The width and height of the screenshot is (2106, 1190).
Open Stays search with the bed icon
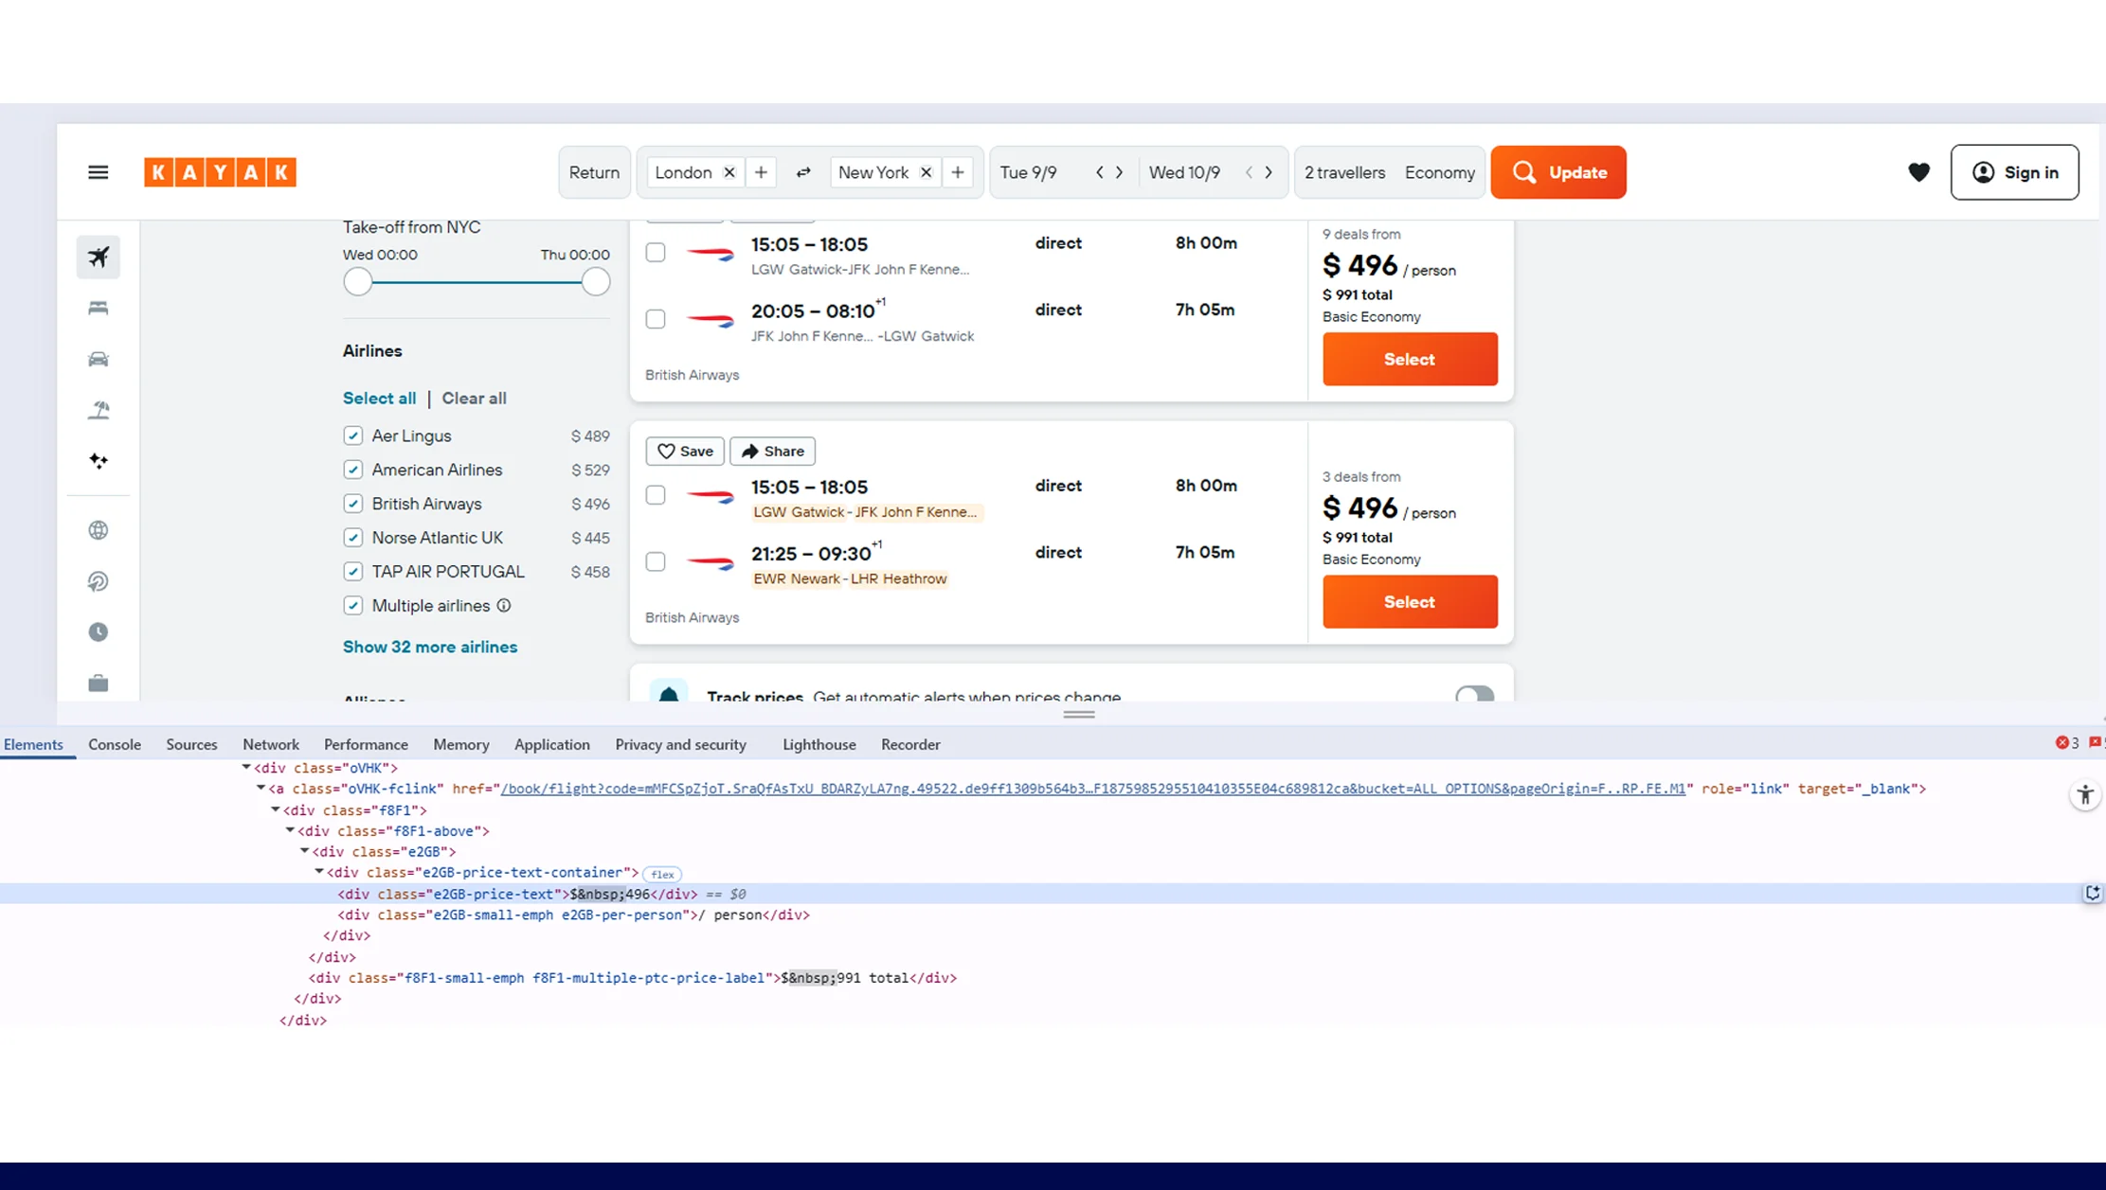coord(98,308)
